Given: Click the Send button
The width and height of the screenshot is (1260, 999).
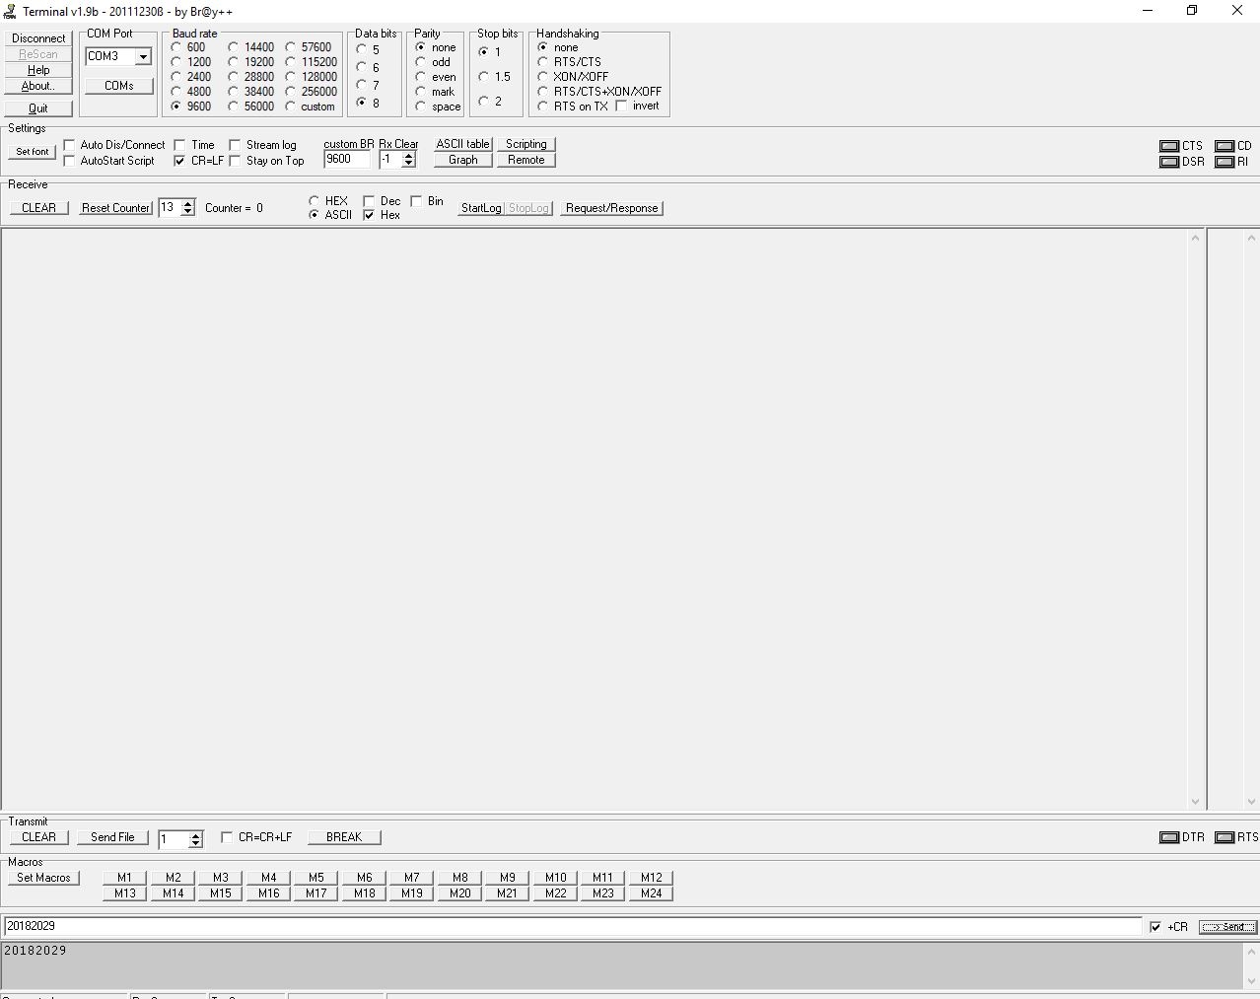Looking at the screenshot, I should (x=1228, y=927).
